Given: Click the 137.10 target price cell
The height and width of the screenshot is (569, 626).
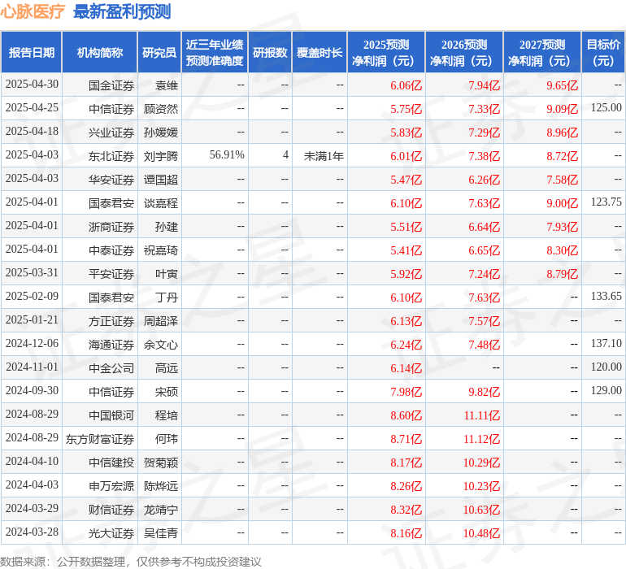Looking at the screenshot, I should [606, 344].
